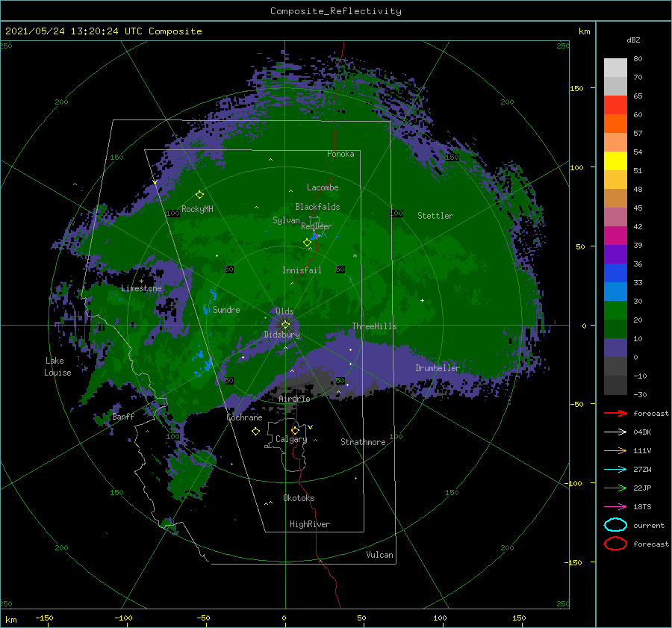Select the magenta 18TS arrow legend entry
This screenshot has width=672, height=628.
[615, 507]
